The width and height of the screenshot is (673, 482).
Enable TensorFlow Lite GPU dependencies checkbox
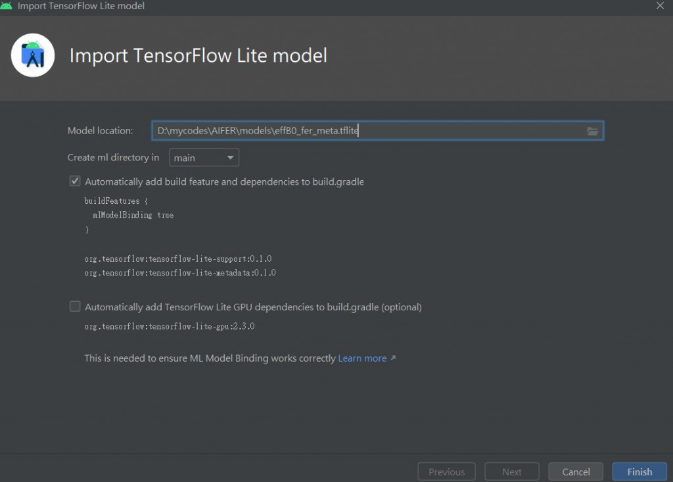pyautogui.click(x=75, y=306)
